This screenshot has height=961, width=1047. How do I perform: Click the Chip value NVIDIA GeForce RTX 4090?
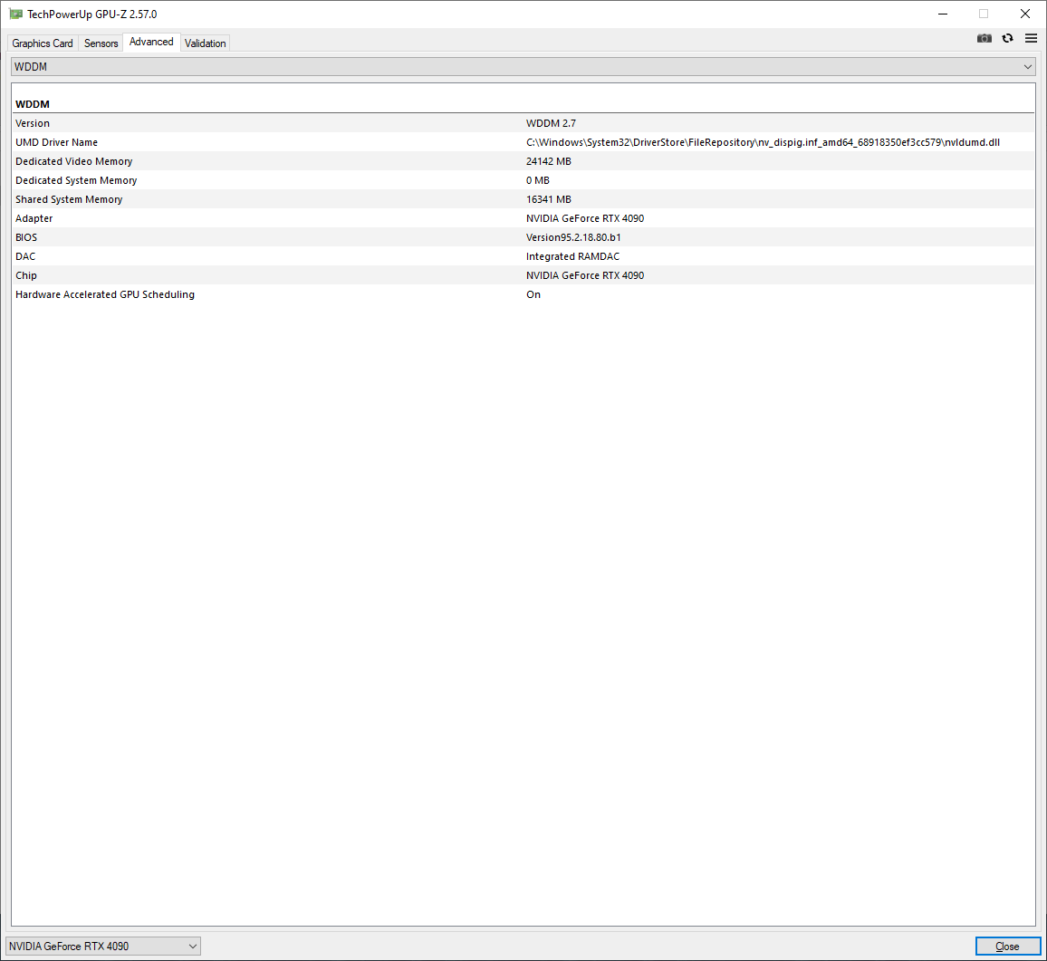click(585, 276)
